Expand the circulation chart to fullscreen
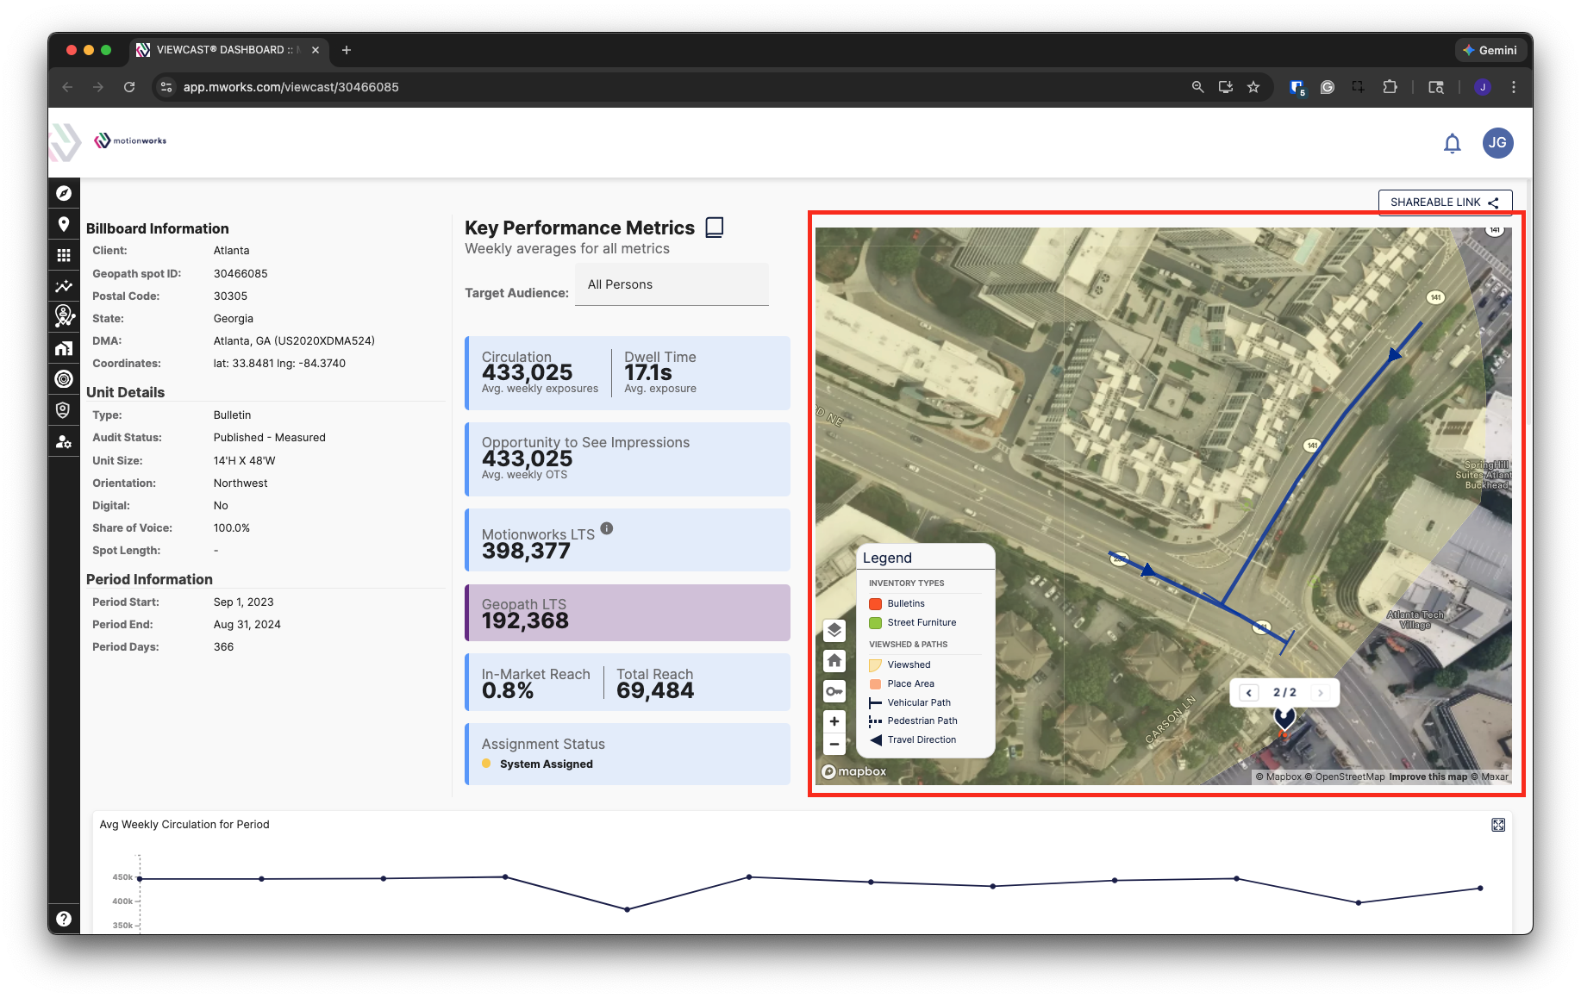The height and width of the screenshot is (998, 1581). click(x=1498, y=825)
